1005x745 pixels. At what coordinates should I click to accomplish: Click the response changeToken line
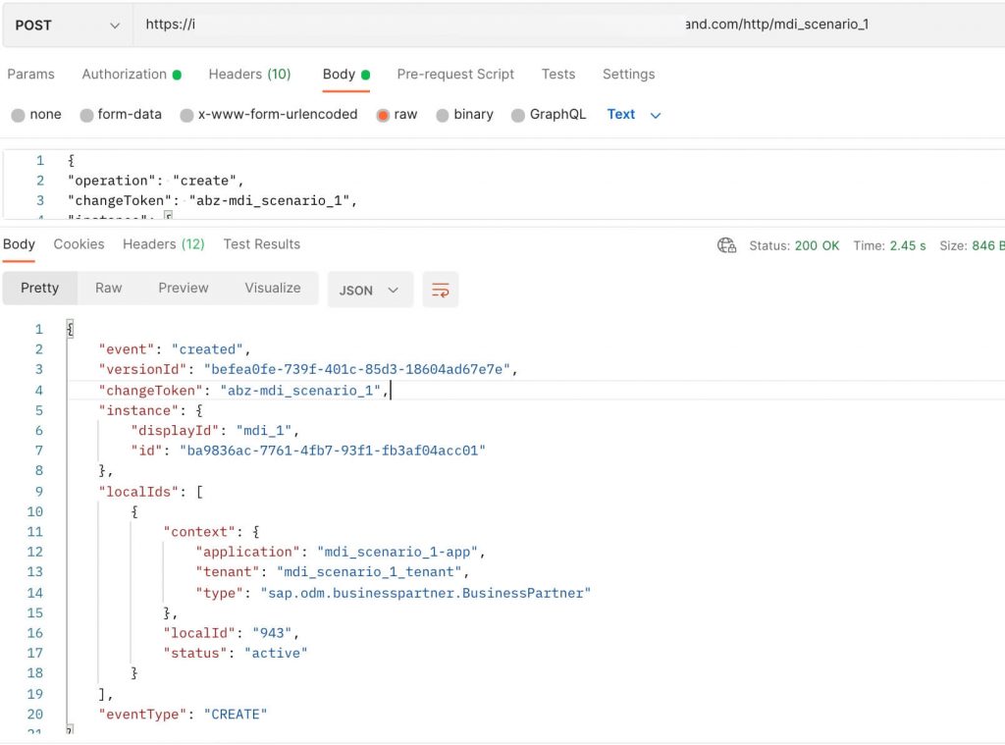click(243, 391)
